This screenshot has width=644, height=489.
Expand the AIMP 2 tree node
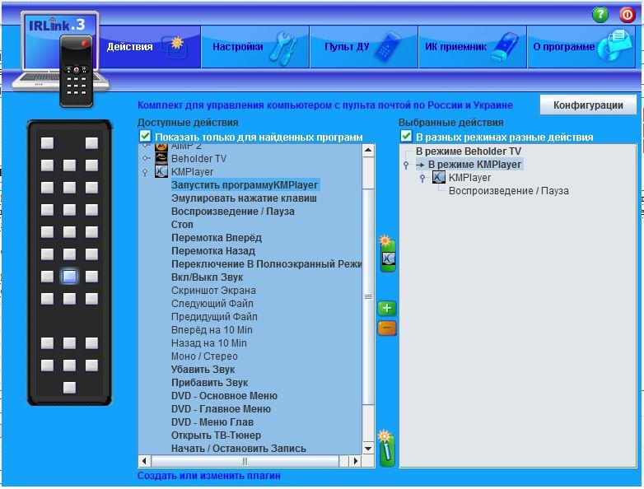point(147,147)
